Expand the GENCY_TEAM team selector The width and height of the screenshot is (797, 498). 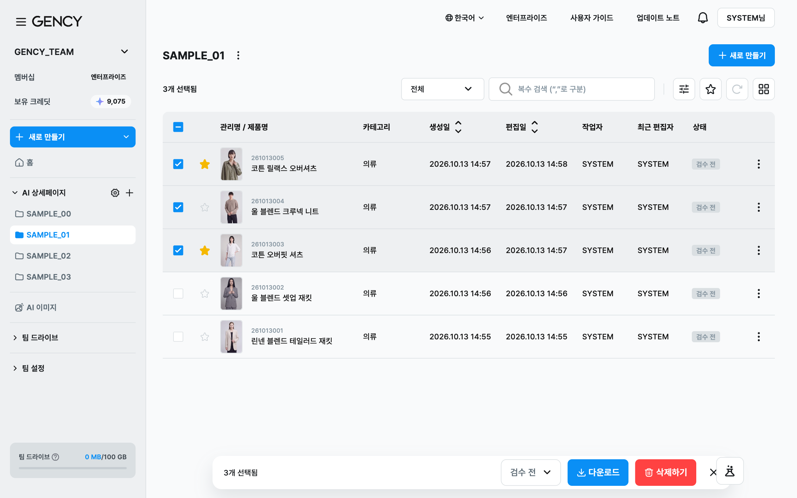click(73, 52)
